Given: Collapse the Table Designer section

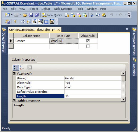Looking at the screenshot, I should coord(14,100).
